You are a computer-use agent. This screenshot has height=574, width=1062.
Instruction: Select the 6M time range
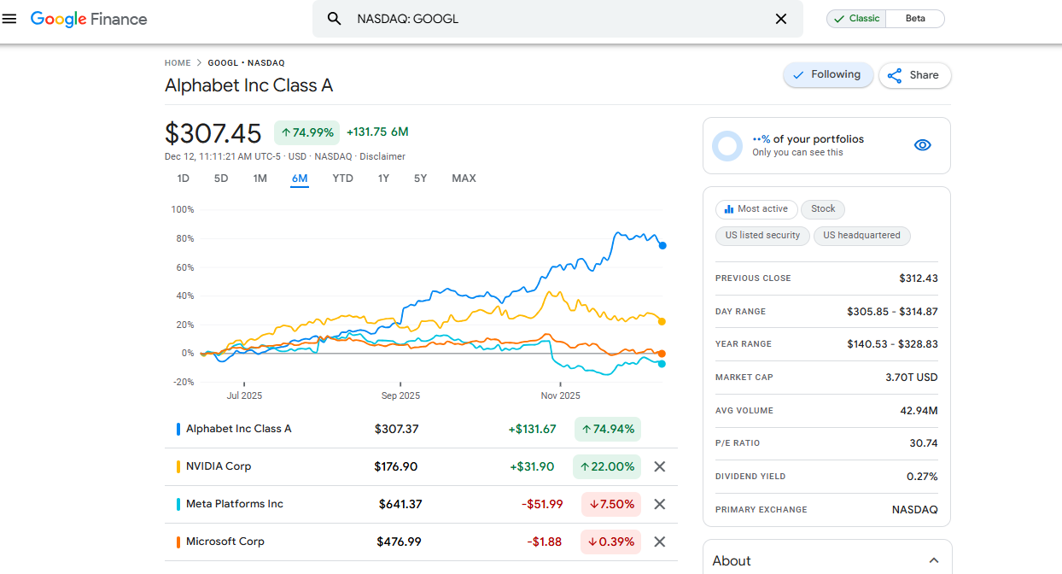[299, 179]
